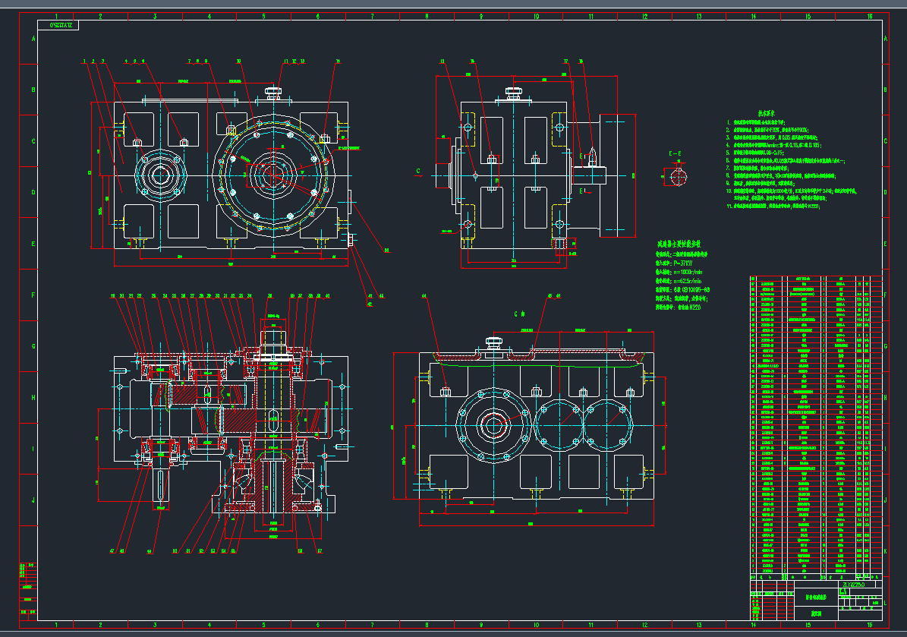Click the small input shaft flange circle

point(160,175)
